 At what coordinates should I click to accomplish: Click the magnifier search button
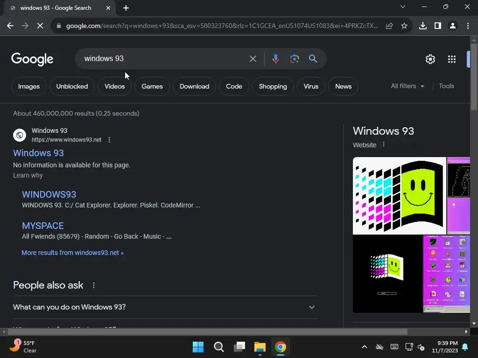pos(313,59)
